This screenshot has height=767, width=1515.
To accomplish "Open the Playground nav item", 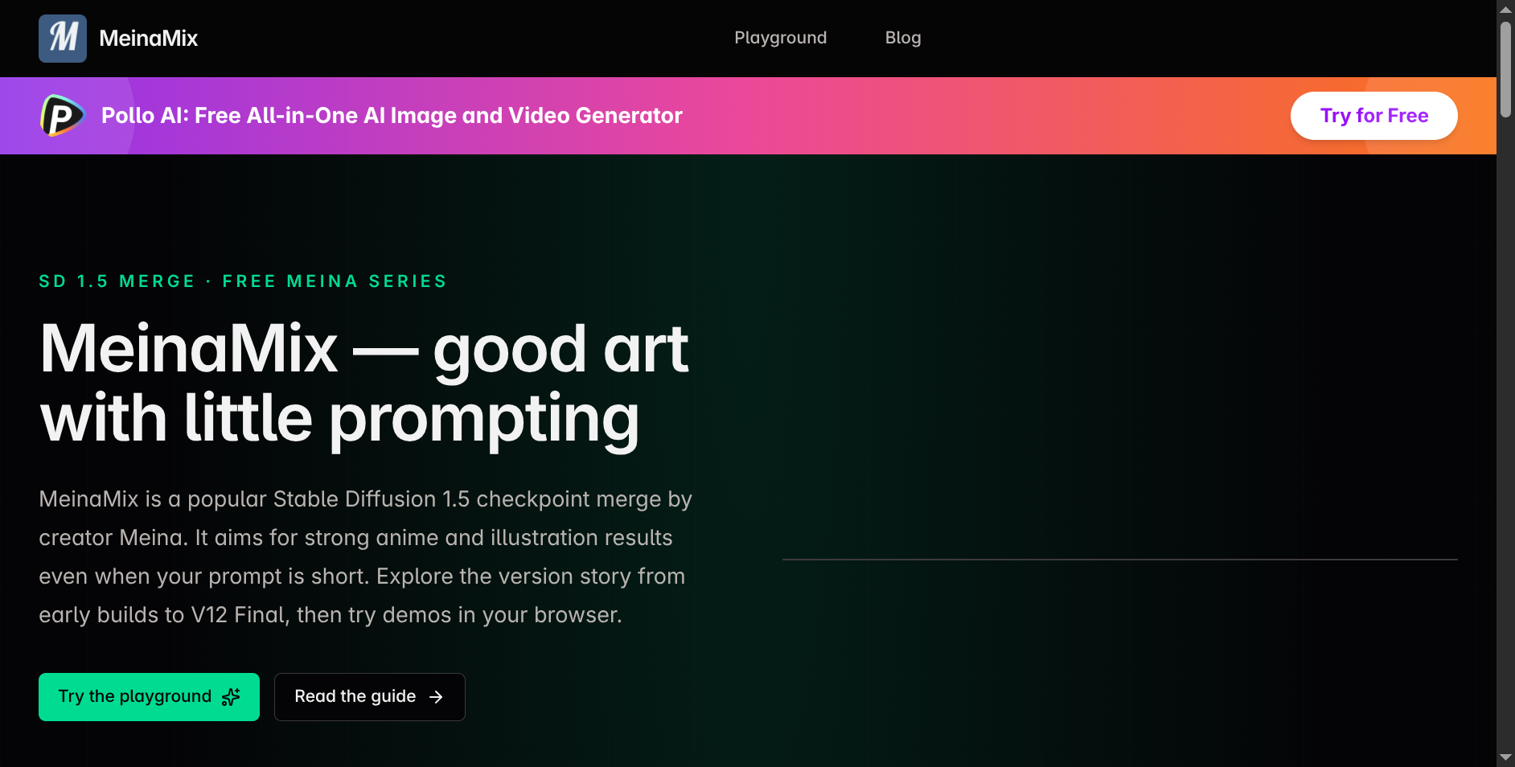I will 780,38.
